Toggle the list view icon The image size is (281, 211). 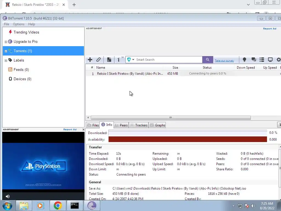[x=262, y=60]
